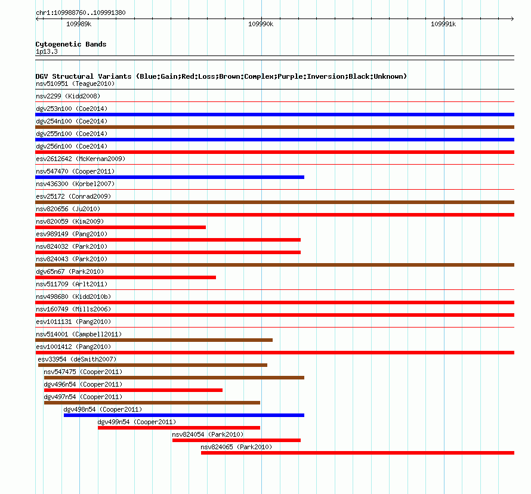Viewport: 531px width, 494px height.
Task: Click the blue nsv547470 (Cooper2011) bar
Action: 169,177
